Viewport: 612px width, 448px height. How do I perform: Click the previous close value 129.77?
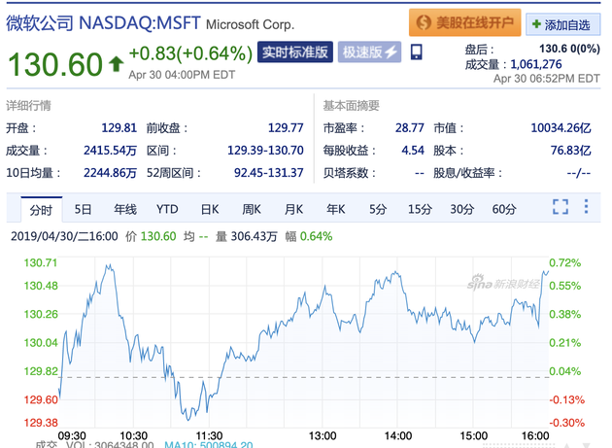(286, 127)
